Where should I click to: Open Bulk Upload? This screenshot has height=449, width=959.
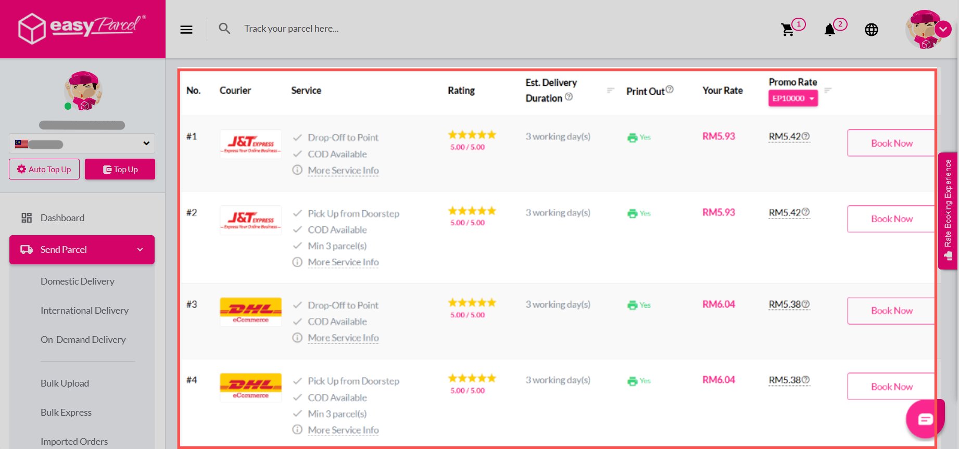65,383
